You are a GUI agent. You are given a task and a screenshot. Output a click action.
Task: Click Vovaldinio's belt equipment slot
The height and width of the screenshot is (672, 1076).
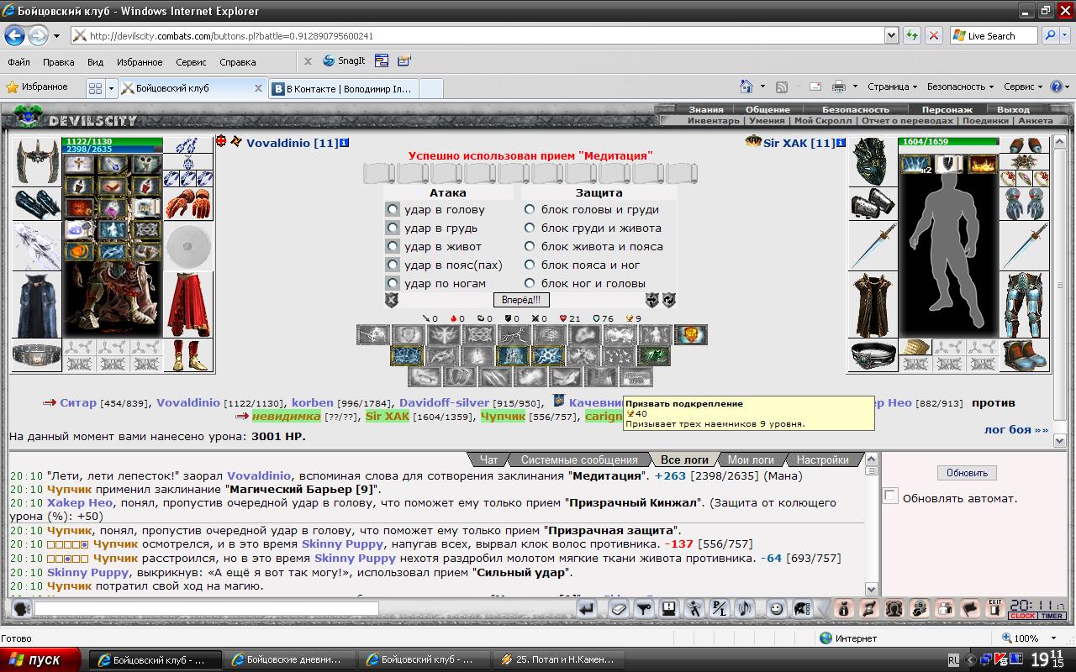36,354
